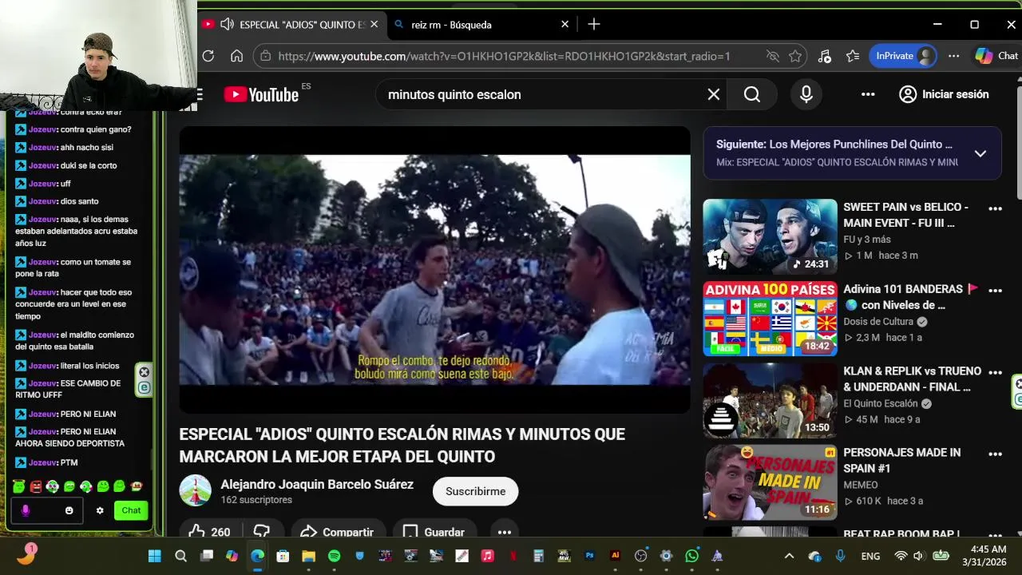Expand the Siguiente mix playlist panel
1022x575 pixels.
[x=980, y=153]
